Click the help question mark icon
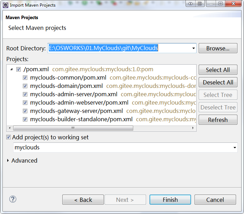The width and height of the screenshot is (244, 214). pos(13,199)
